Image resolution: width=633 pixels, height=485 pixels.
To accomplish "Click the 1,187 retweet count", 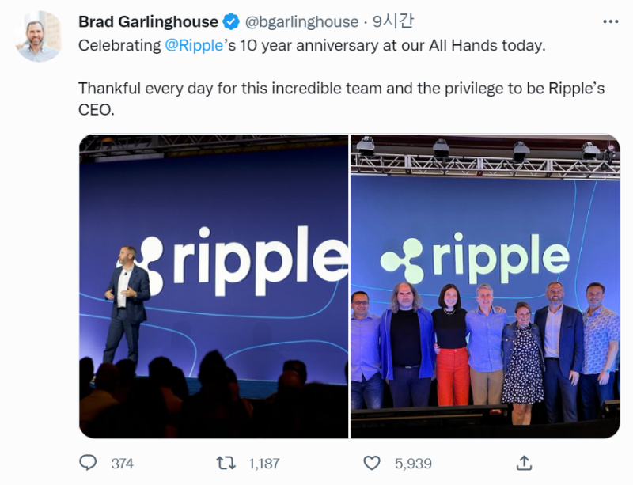I will [264, 463].
